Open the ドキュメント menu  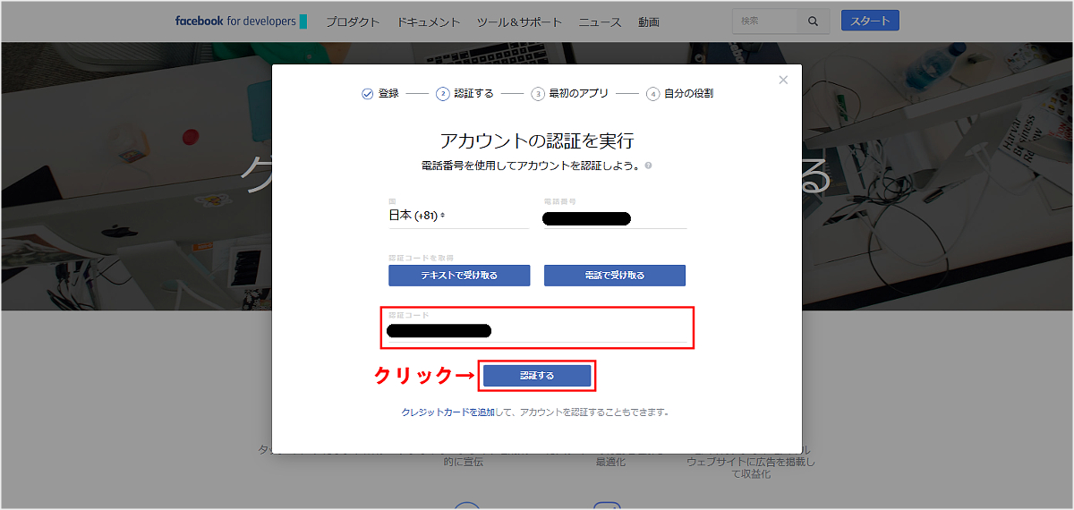(x=429, y=22)
